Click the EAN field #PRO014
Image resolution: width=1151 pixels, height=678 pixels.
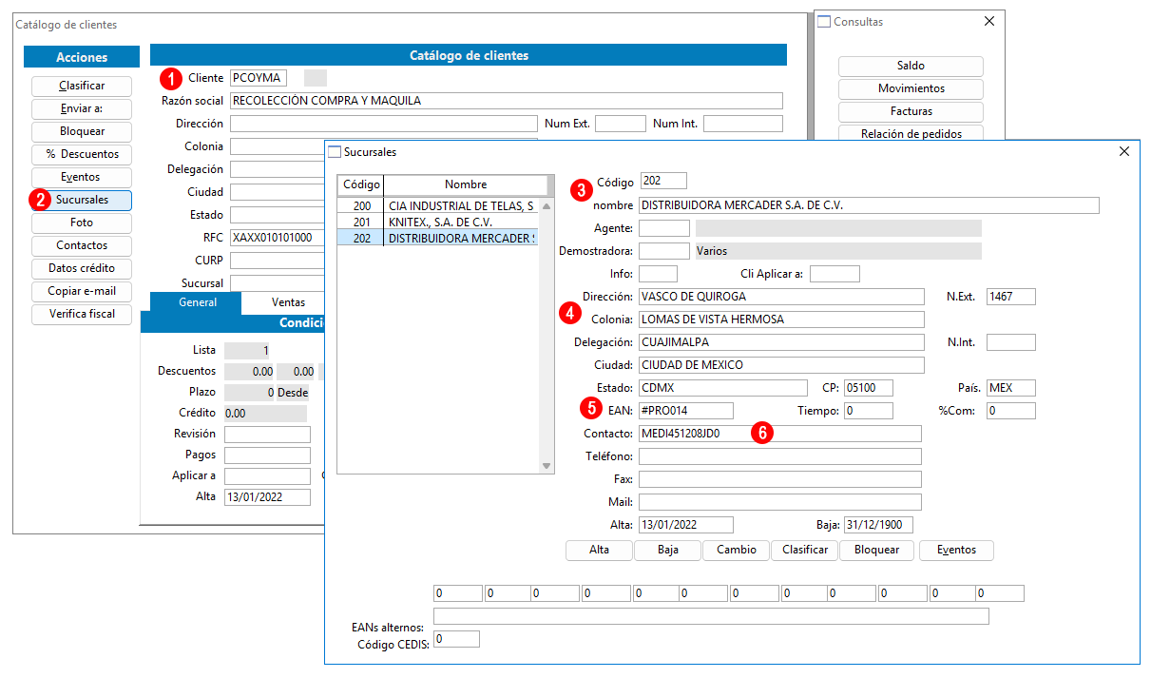[686, 411]
